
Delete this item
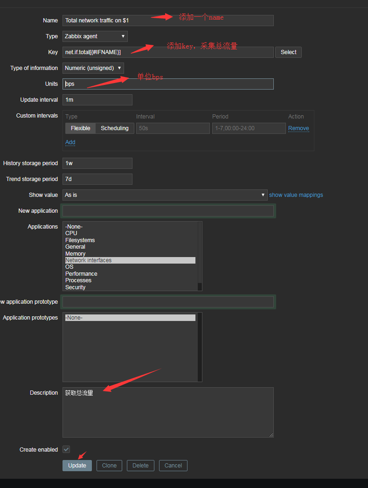140,465
